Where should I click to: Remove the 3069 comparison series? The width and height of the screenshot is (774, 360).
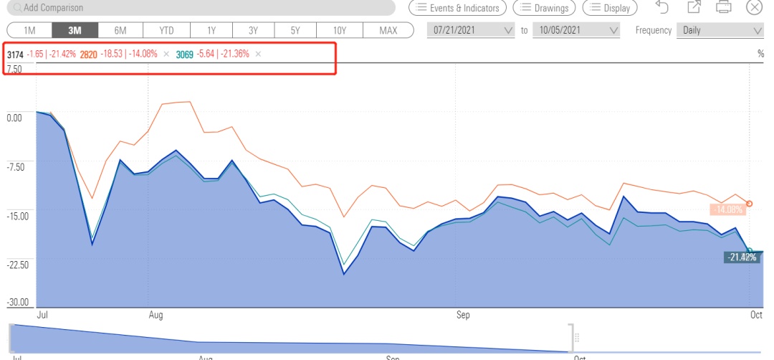click(x=258, y=55)
